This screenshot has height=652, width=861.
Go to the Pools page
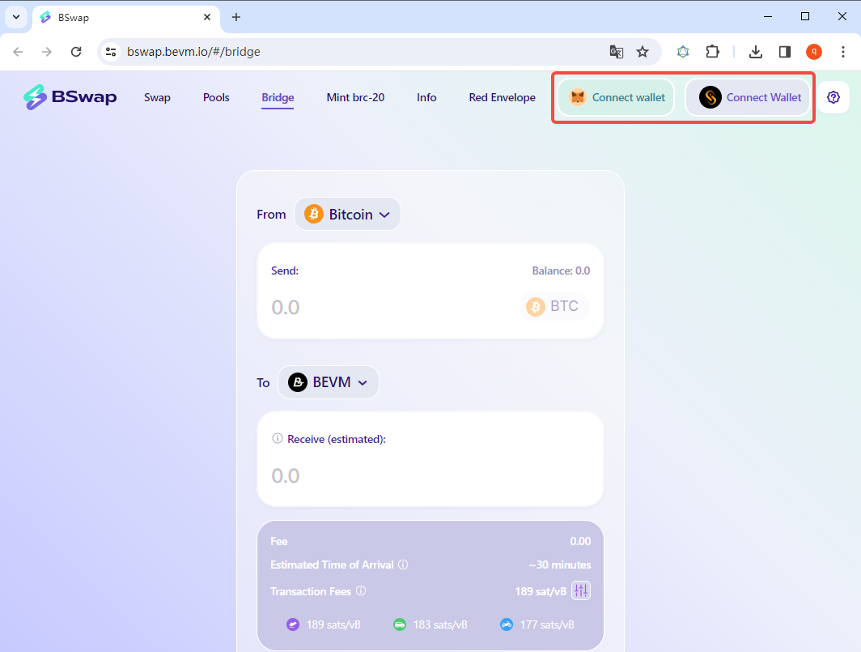pos(216,97)
